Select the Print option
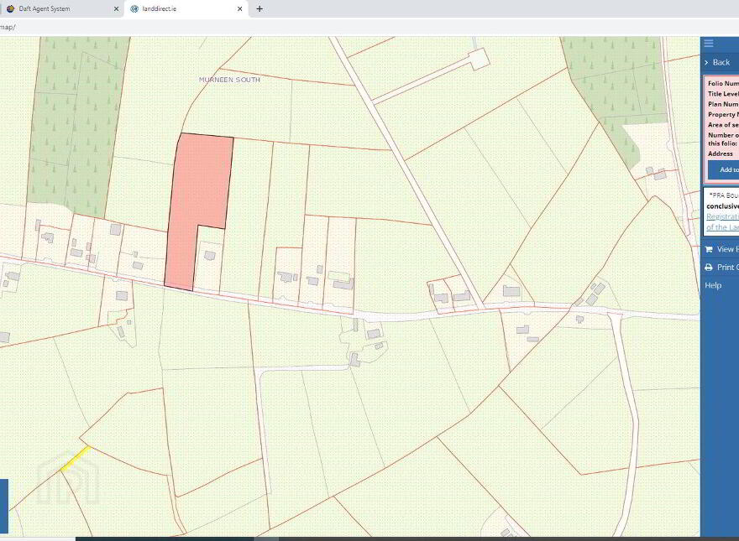Viewport: 739px width, 541px height. [721, 267]
